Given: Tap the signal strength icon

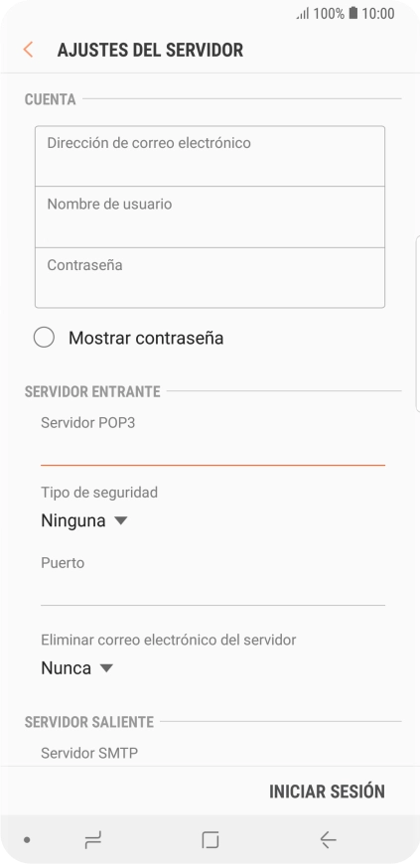Looking at the screenshot, I should coord(303,13).
